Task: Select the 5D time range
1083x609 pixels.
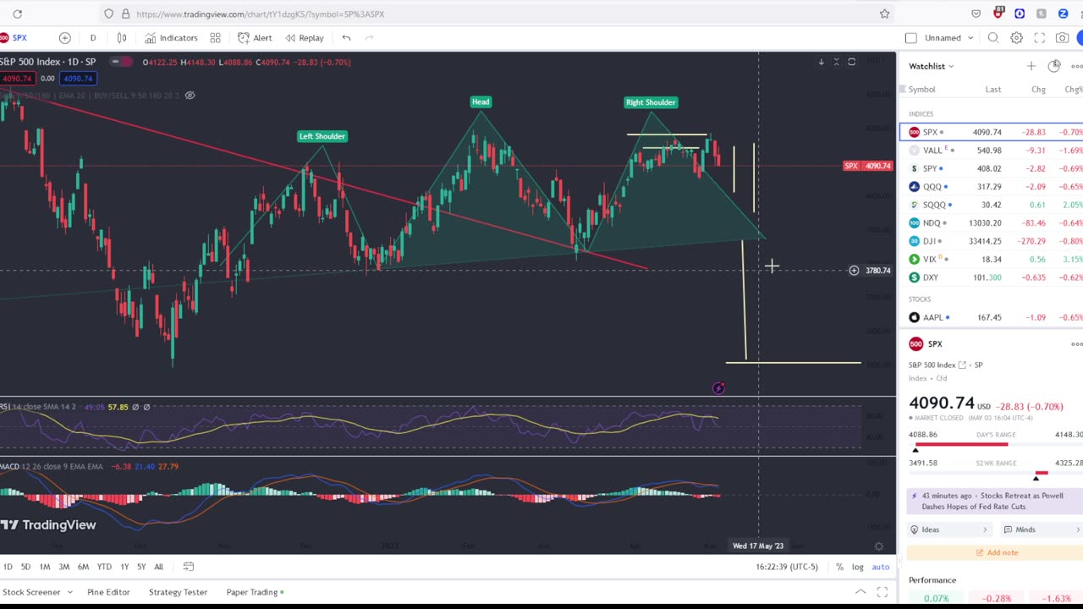Action: pos(25,567)
